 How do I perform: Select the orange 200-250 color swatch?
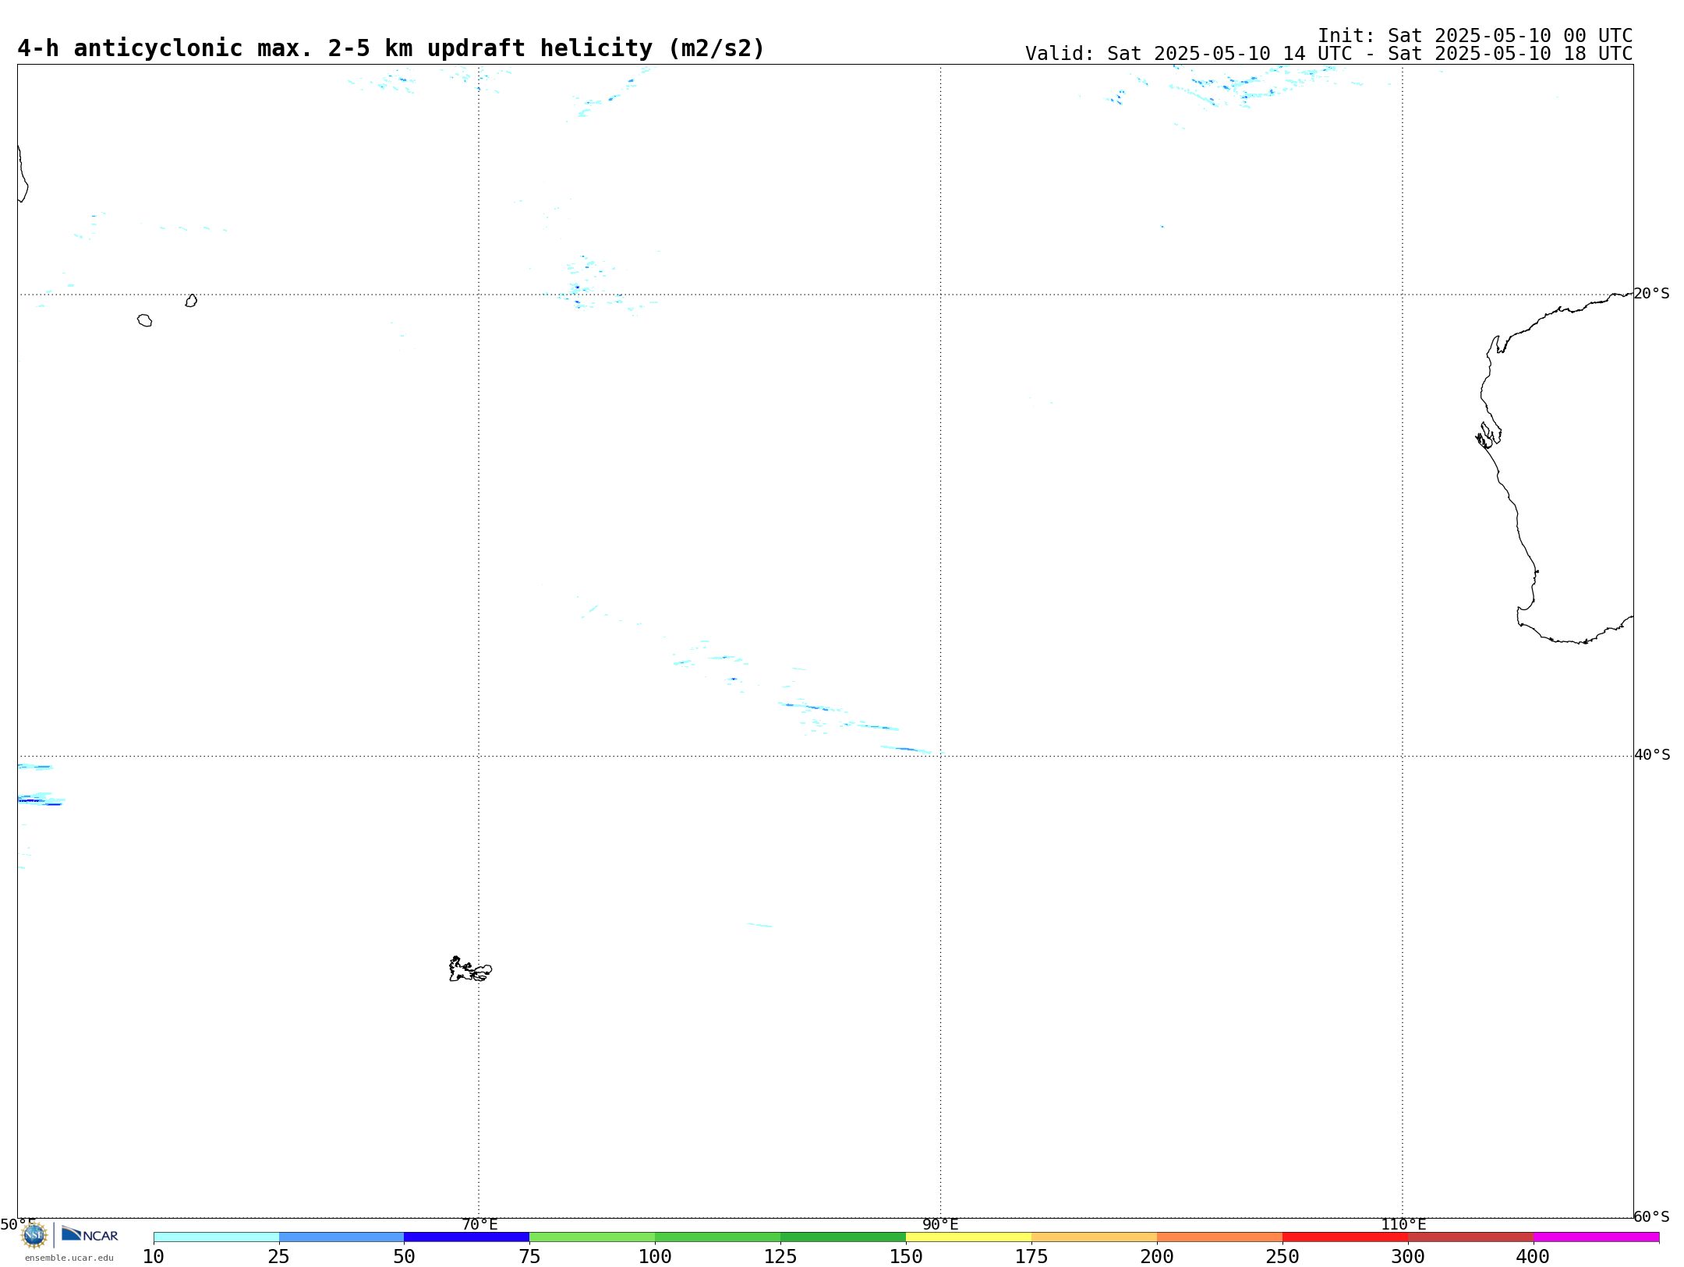pyautogui.click(x=1220, y=1237)
